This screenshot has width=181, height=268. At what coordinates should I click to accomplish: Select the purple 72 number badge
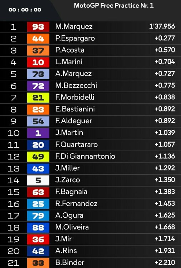(38, 86)
